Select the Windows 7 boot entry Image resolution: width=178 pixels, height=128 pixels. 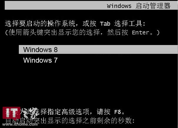[x=40, y=60]
